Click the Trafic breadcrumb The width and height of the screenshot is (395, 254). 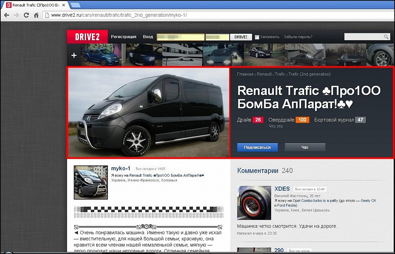[x=280, y=74]
